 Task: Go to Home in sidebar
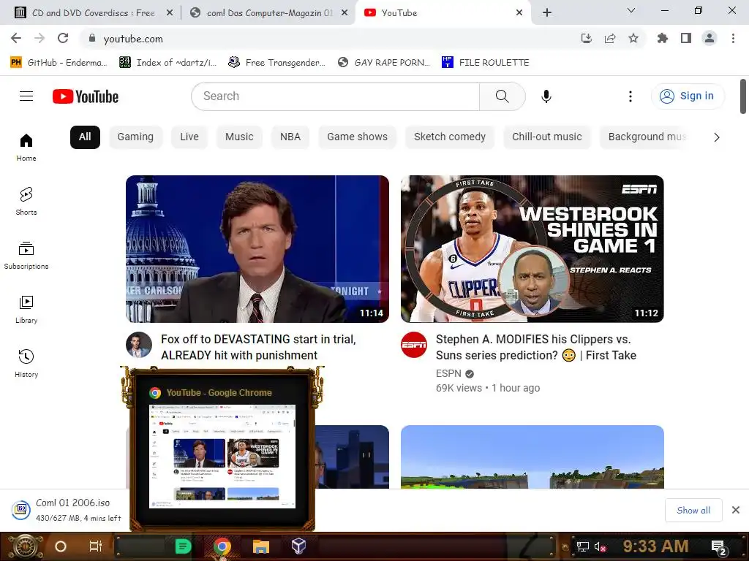26,148
